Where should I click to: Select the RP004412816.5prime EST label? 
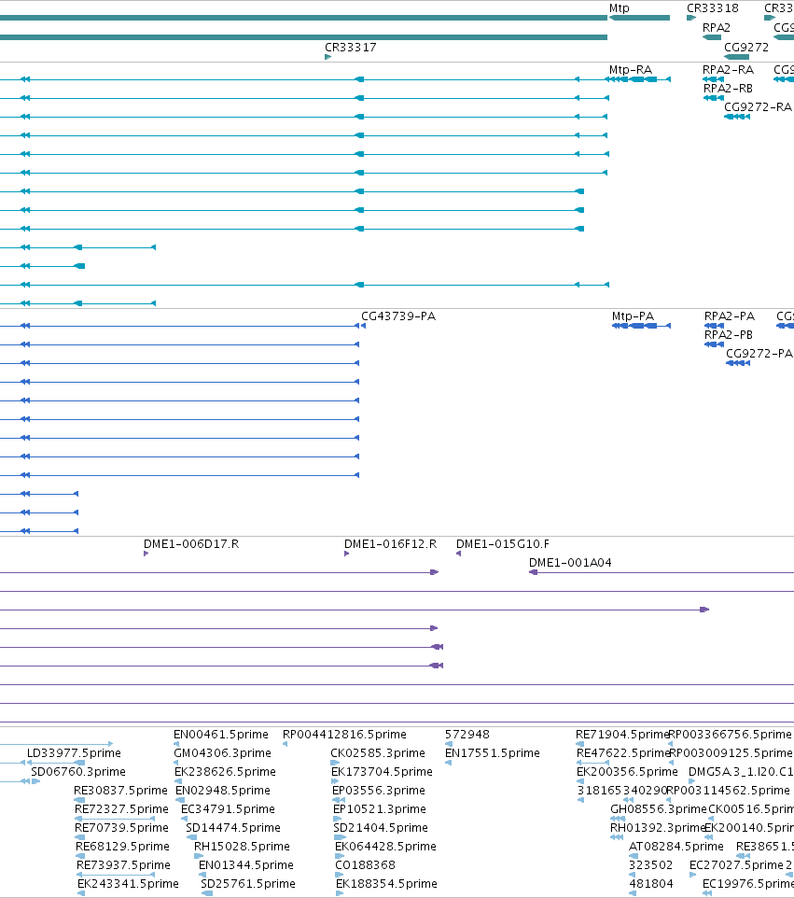click(344, 735)
